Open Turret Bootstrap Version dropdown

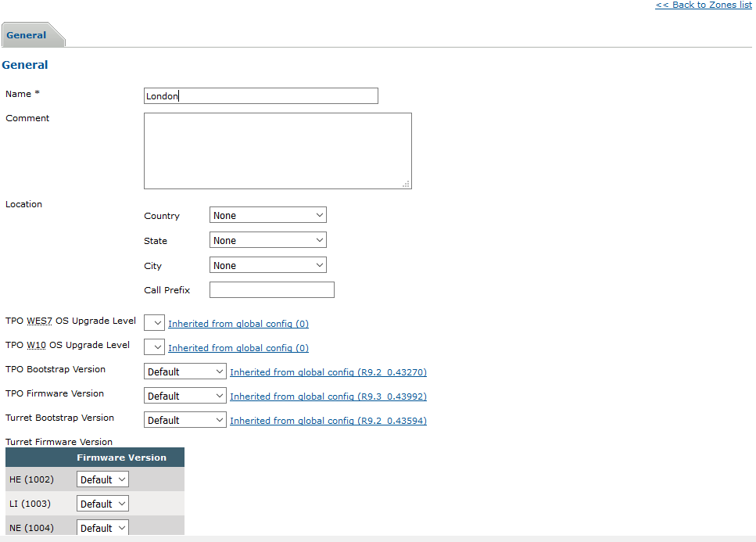(x=185, y=420)
